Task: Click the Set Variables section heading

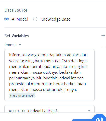Action: click(x=17, y=36)
